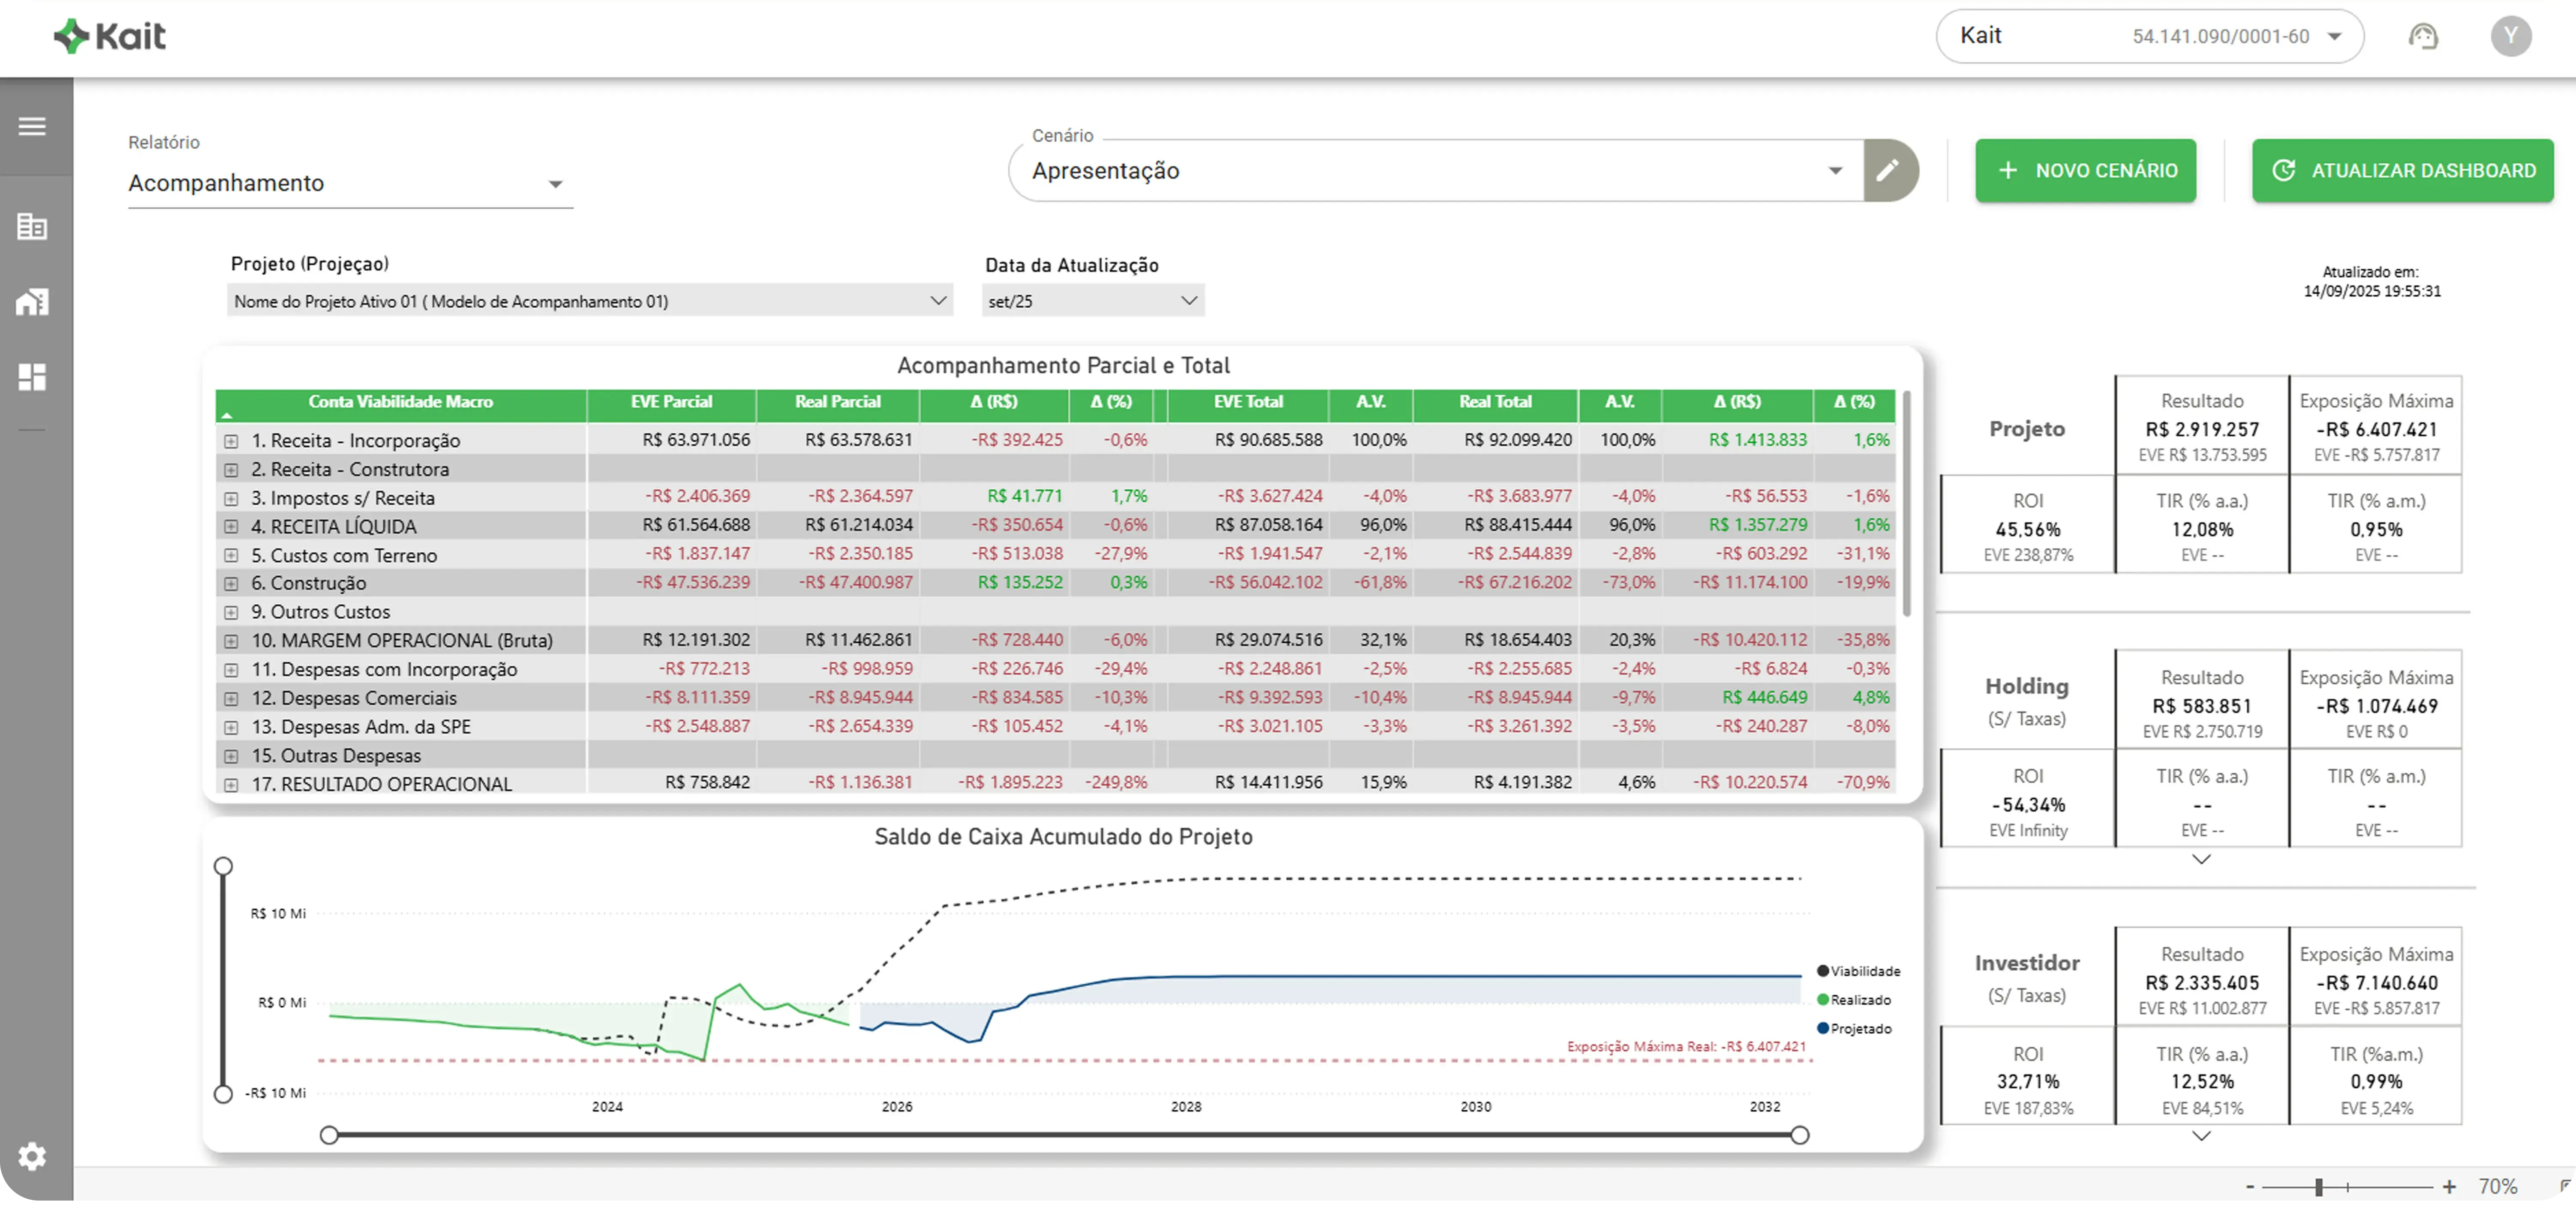This screenshot has width=2576, height=1207.
Task: Click the NOVO CENÁRIO button
Action: click(2085, 171)
